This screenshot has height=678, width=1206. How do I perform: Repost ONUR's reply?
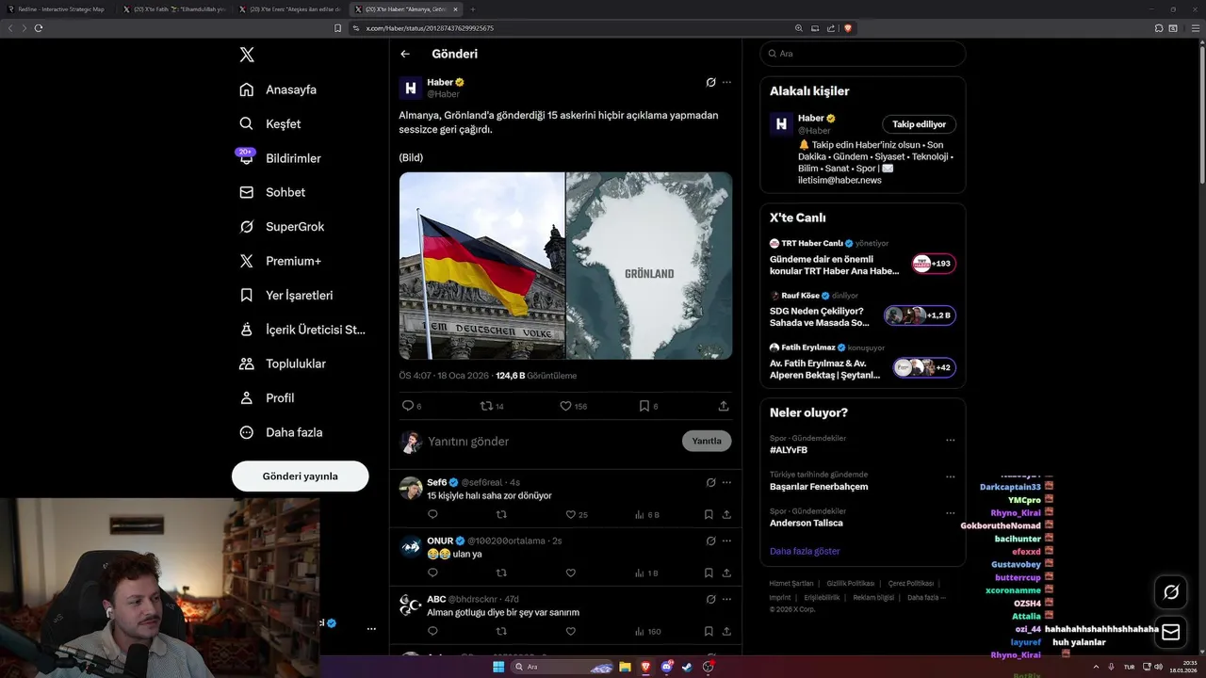[x=501, y=573]
